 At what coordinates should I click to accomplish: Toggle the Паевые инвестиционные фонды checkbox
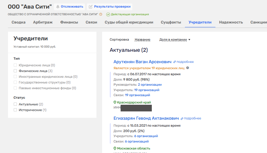point(15,88)
